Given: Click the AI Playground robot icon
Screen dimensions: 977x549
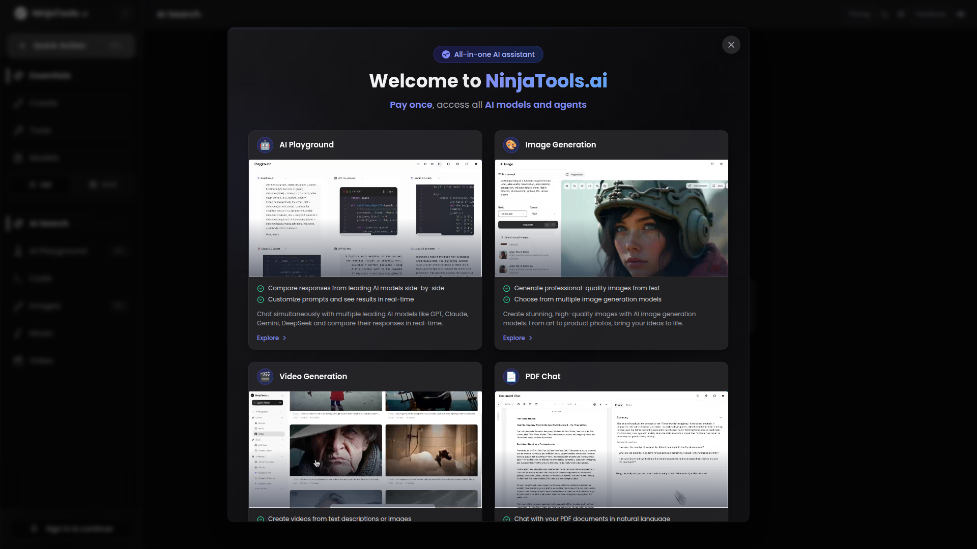Looking at the screenshot, I should pyautogui.click(x=265, y=145).
